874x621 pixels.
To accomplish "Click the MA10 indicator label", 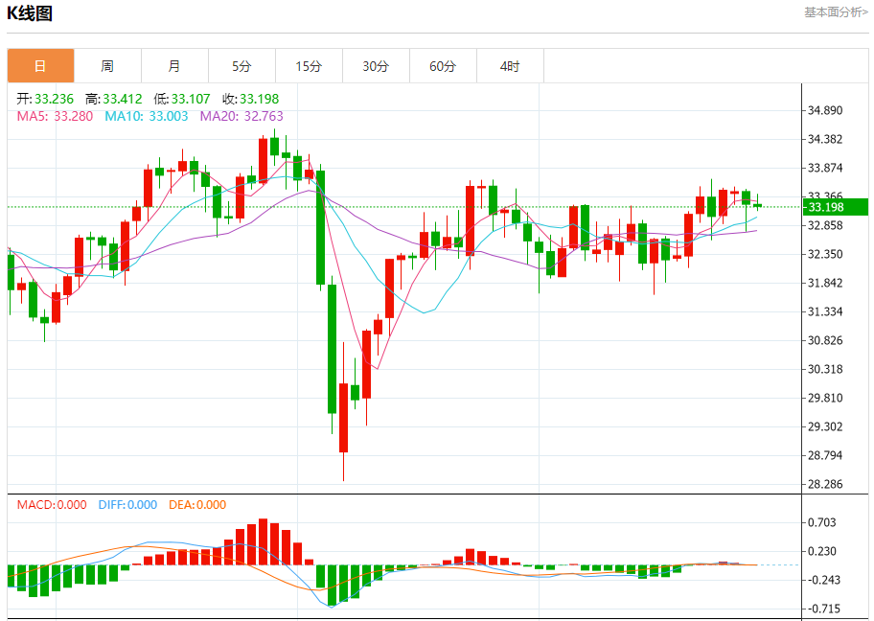I will tap(143, 116).
